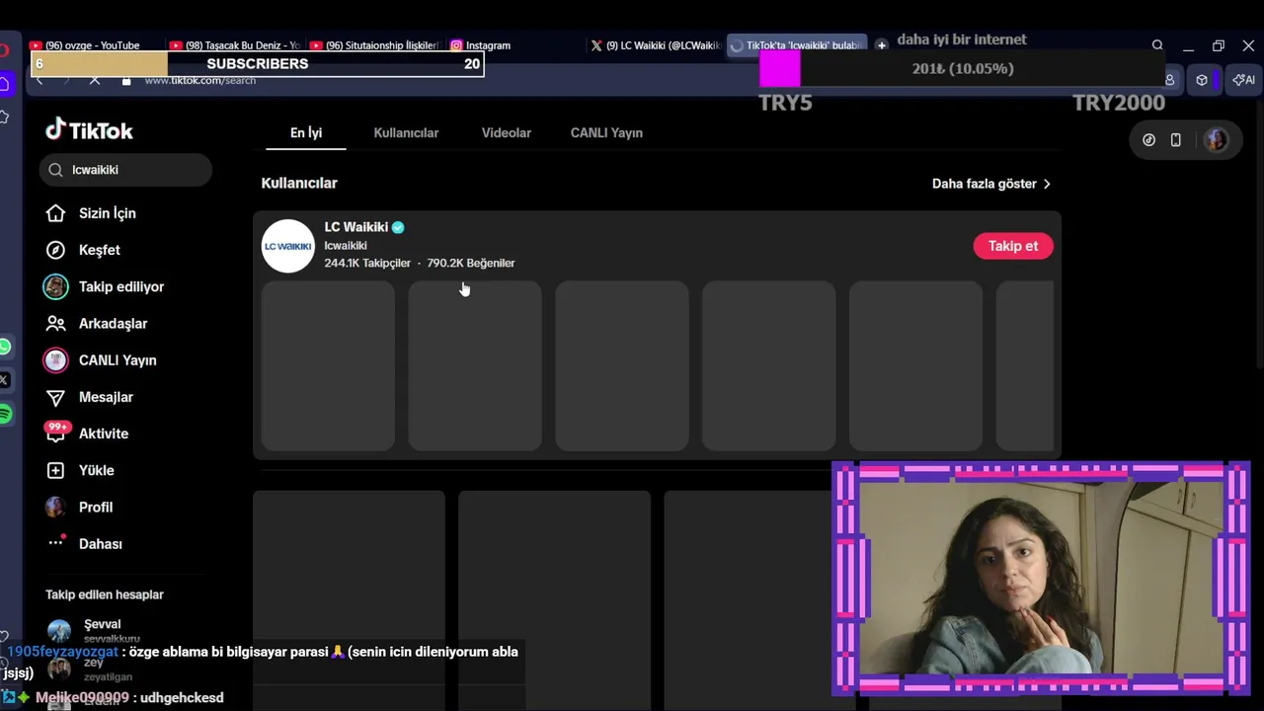The image size is (1264, 711).
Task: Click Takip edilen hesaplar heading
Action: click(x=105, y=594)
